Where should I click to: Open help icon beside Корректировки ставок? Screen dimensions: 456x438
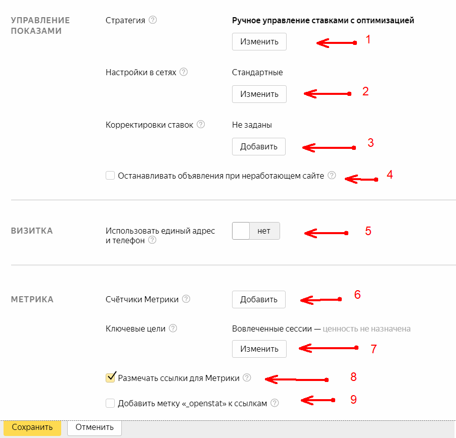[x=201, y=124]
